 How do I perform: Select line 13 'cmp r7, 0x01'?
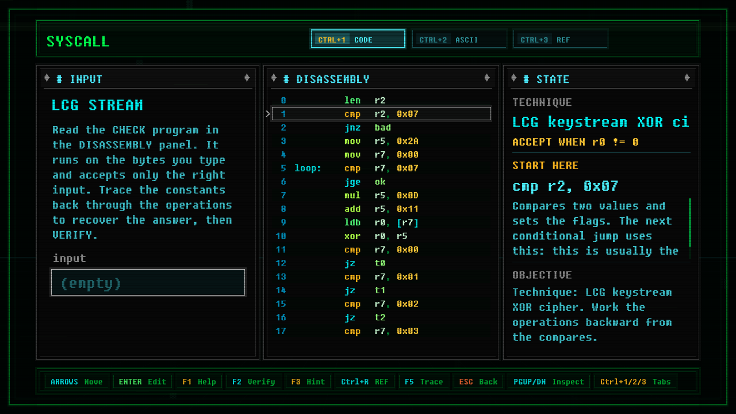[381, 277]
